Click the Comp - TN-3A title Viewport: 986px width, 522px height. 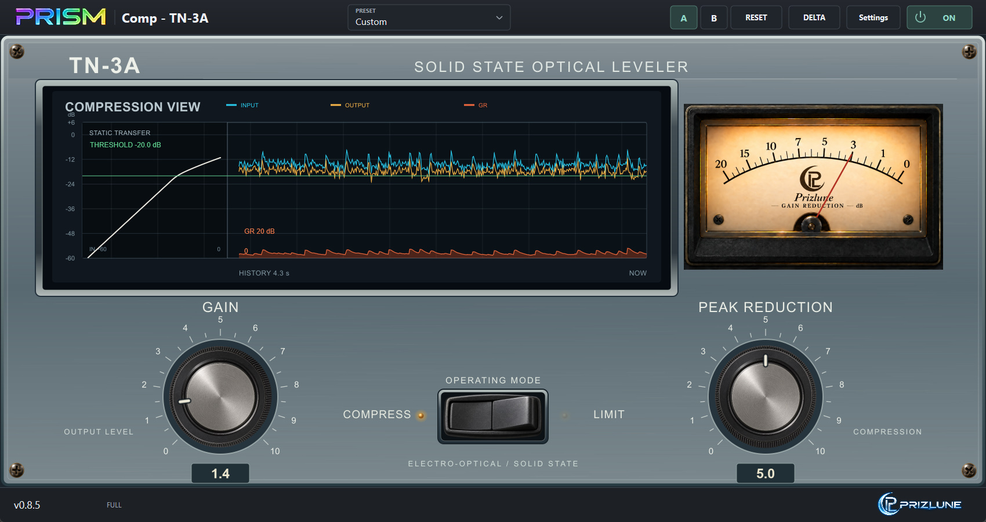165,18
